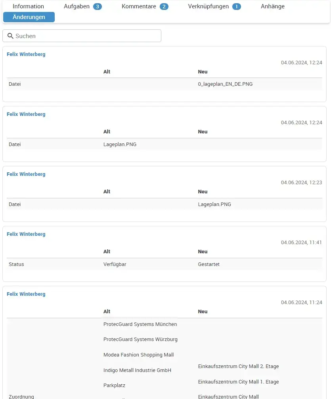Viewport: 331px width, 399px height.
Task: Click the old status value Verfügbar
Action: (115, 264)
